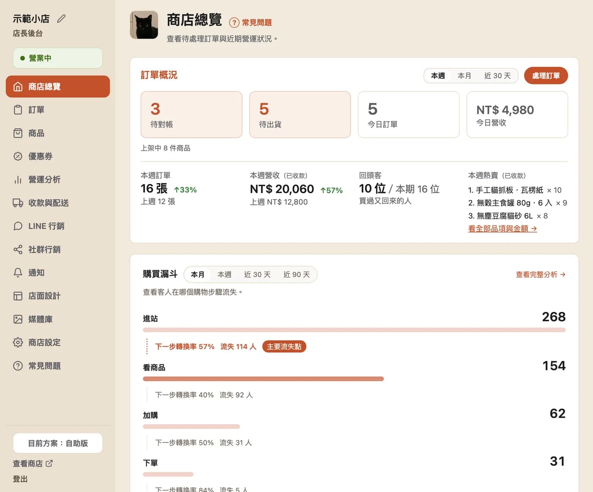The height and width of the screenshot is (492, 593).
Task: Switch order overview to 本月
Action: [464, 76]
